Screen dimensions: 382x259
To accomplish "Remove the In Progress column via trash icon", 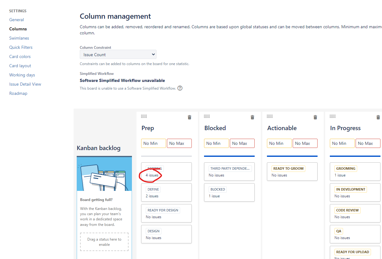I will pos(378,117).
